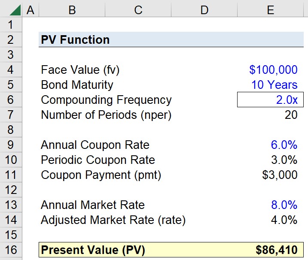Select the nper value 20 cell
The height and width of the screenshot is (260, 308).
[271, 115]
